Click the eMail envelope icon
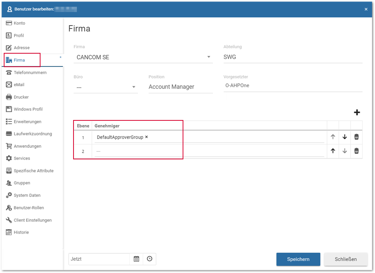 point(9,85)
